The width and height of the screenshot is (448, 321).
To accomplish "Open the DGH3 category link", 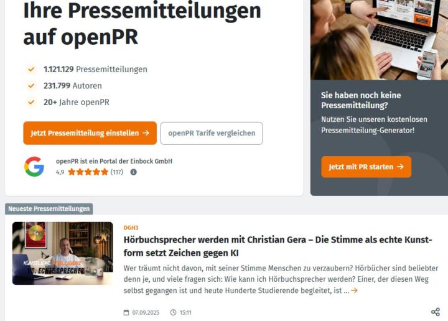I will [131, 228].
